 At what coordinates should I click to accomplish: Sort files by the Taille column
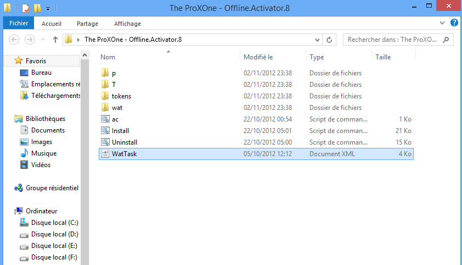pyautogui.click(x=383, y=57)
